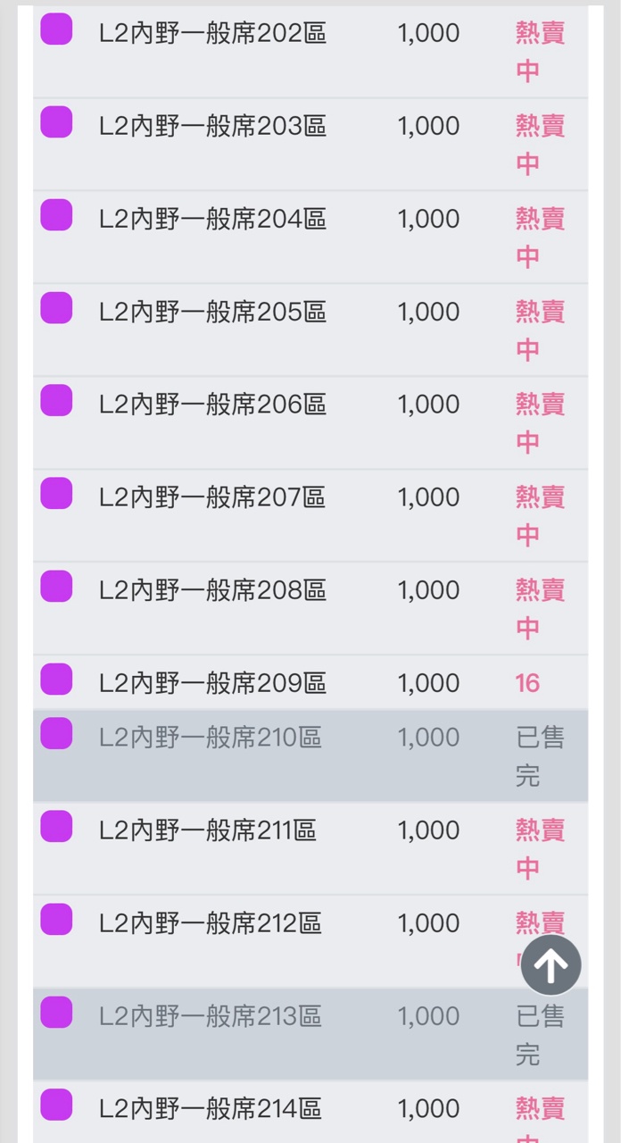Viewport: 621px width, 1143px height.
Task: Click the scroll-to-top arrow button
Action: pos(551,965)
